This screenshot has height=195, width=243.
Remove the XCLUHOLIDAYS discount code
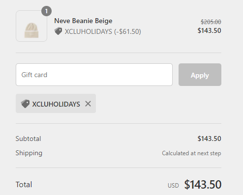coord(88,104)
